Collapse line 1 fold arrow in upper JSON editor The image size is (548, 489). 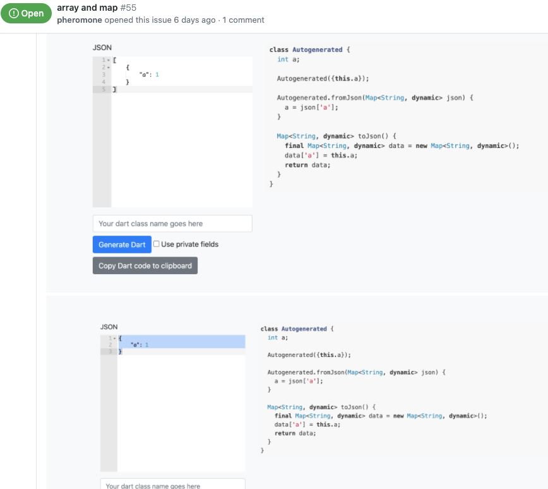(x=109, y=60)
